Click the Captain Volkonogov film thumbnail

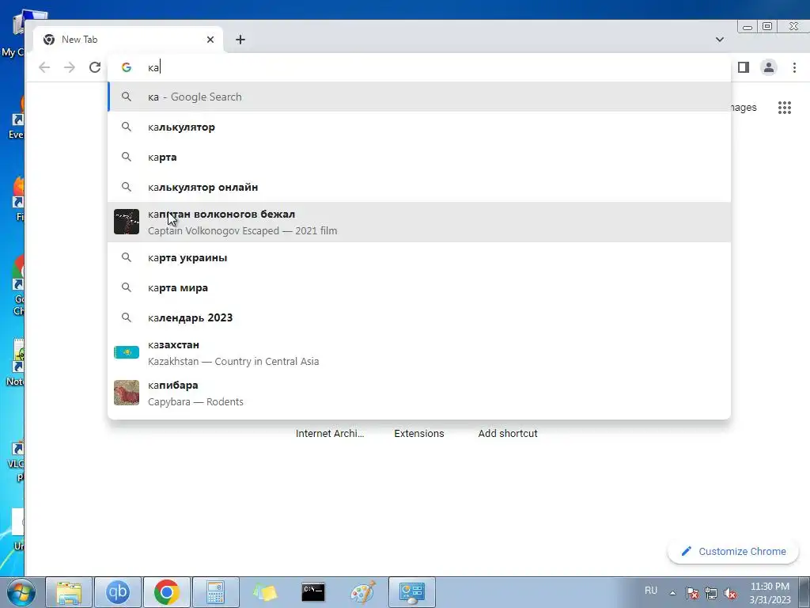click(127, 222)
